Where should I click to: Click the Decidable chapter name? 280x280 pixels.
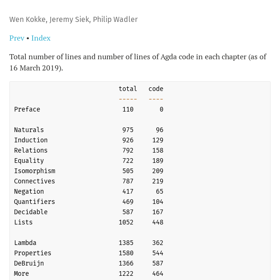pyautogui.click(x=31, y=212)
